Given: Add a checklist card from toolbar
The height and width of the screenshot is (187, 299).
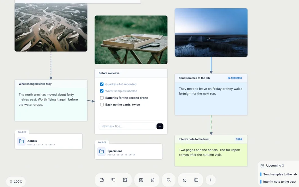Looking at the screenshot, I should click(113, 180).
